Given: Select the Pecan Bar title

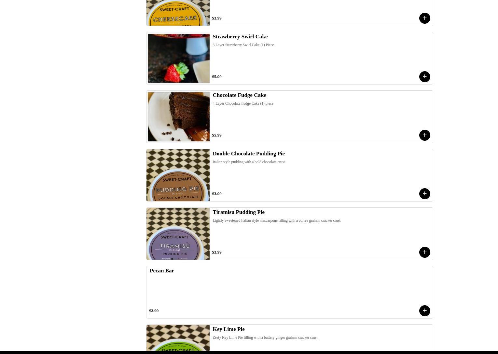Looking at the screenshot, I should pos(162,271).
